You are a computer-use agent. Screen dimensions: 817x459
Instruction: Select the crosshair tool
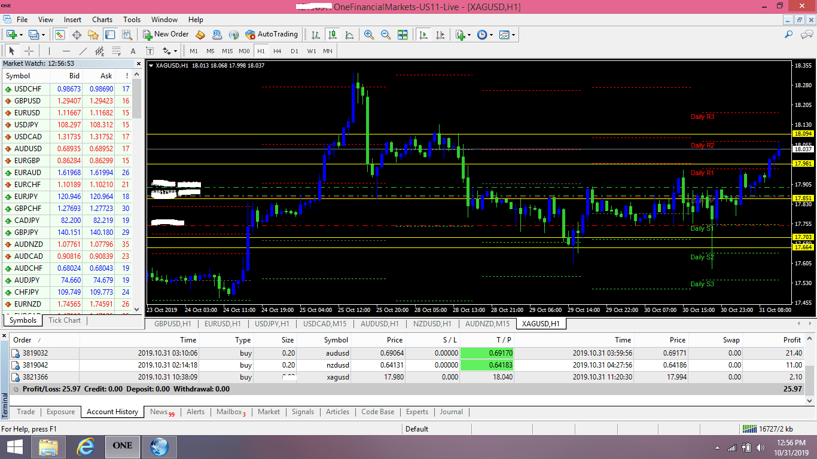coord(29,51)
